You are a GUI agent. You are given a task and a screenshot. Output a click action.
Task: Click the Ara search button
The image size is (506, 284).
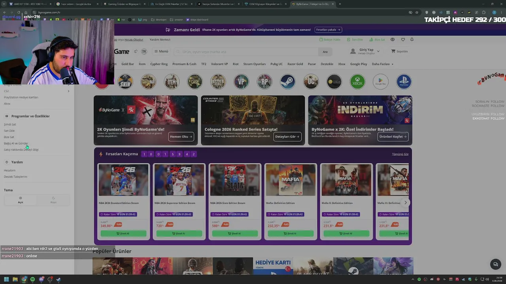(325, 52)
